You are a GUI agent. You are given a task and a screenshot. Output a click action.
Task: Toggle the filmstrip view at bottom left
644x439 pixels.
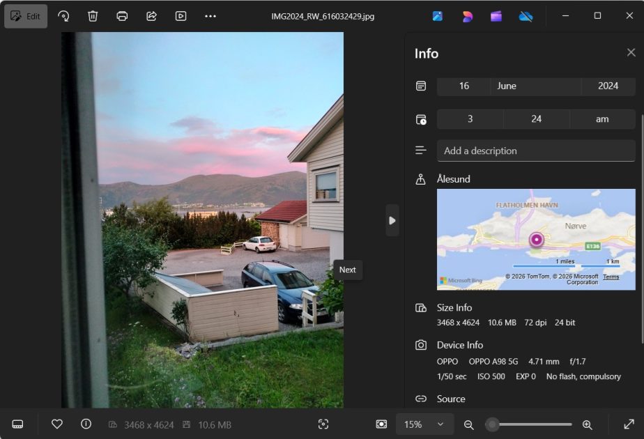pos(18,424)
